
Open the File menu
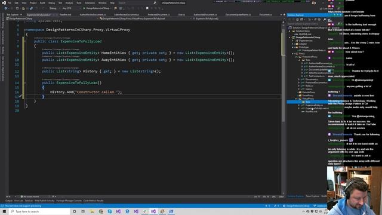(x=10, y=3)
